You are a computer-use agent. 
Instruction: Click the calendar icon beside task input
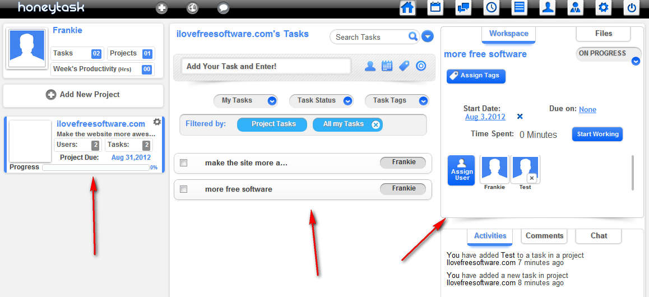[387, 66]
